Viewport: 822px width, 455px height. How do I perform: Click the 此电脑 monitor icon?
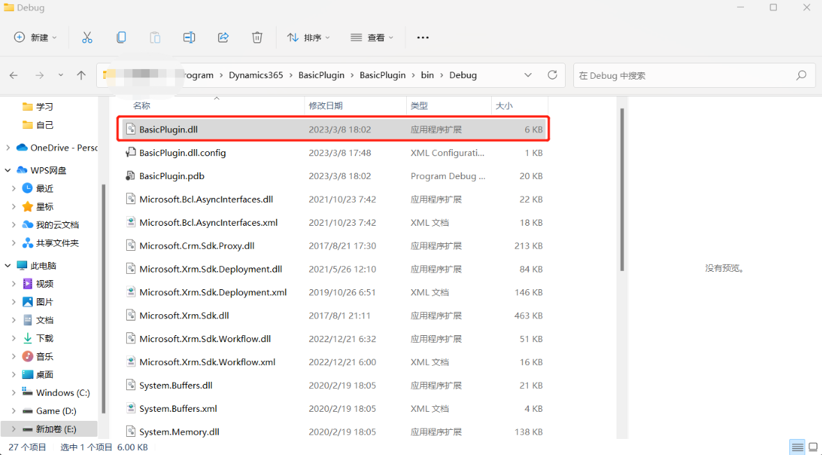(x=22, y=265)
